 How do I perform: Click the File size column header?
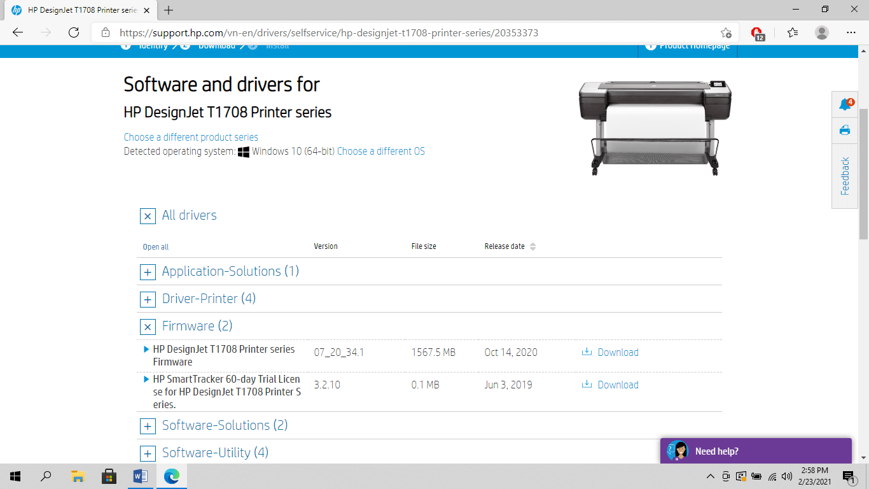[424, 246]
